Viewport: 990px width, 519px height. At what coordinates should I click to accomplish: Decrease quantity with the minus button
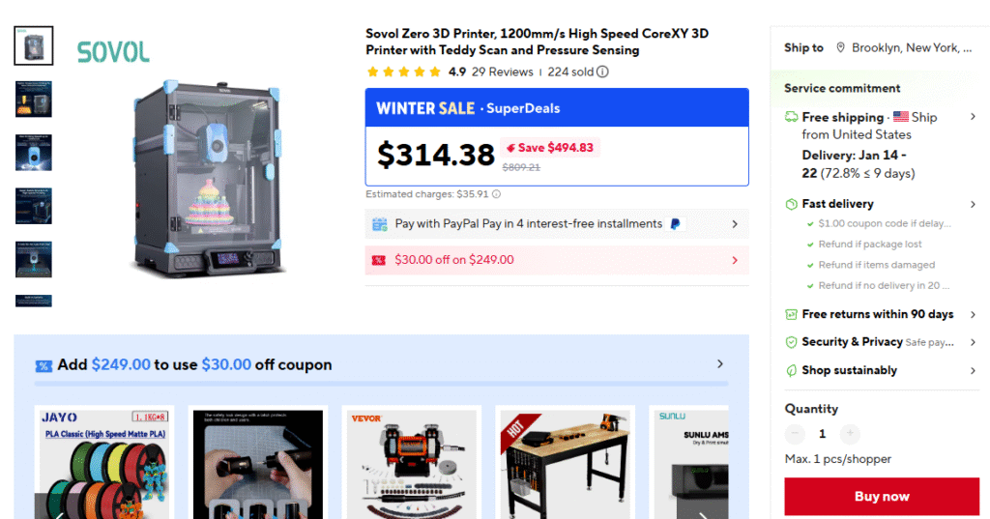[x=795, y=434]
